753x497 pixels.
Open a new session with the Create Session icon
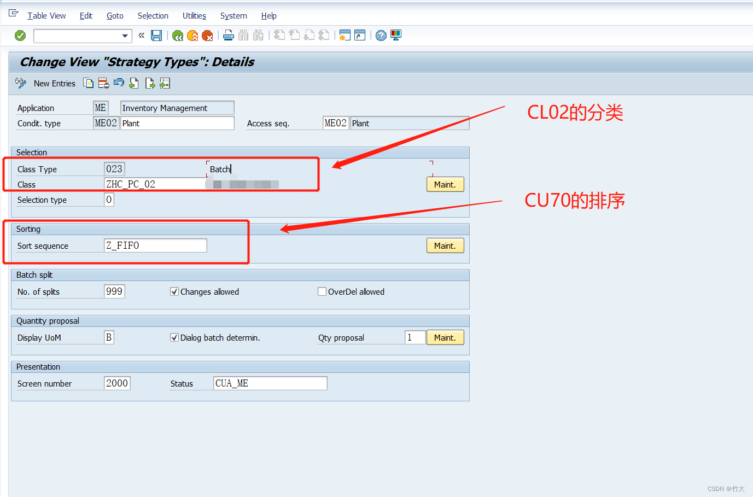tap(345, 35)
